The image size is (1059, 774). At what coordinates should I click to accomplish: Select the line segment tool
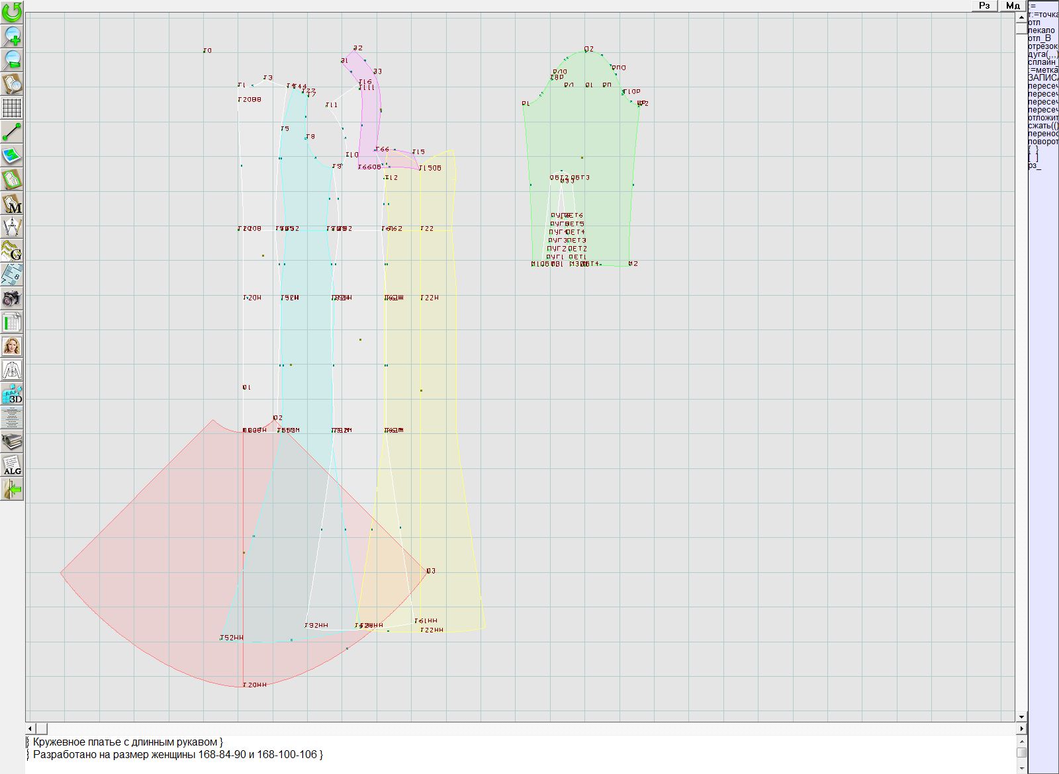tap(12, 132)
